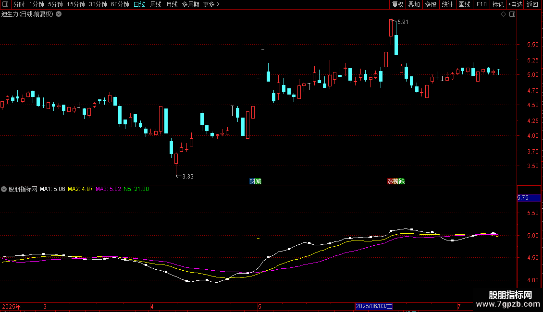
Task: Toggle the left sidebar panel icon
Action: tap(5, 4)
